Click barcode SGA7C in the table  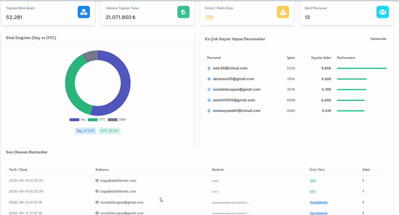(215, 192)
